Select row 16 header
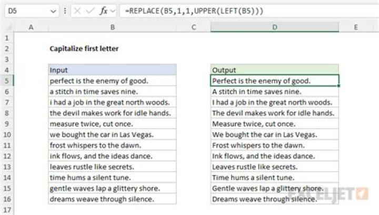The image size is (379, 215). [7, 199]
